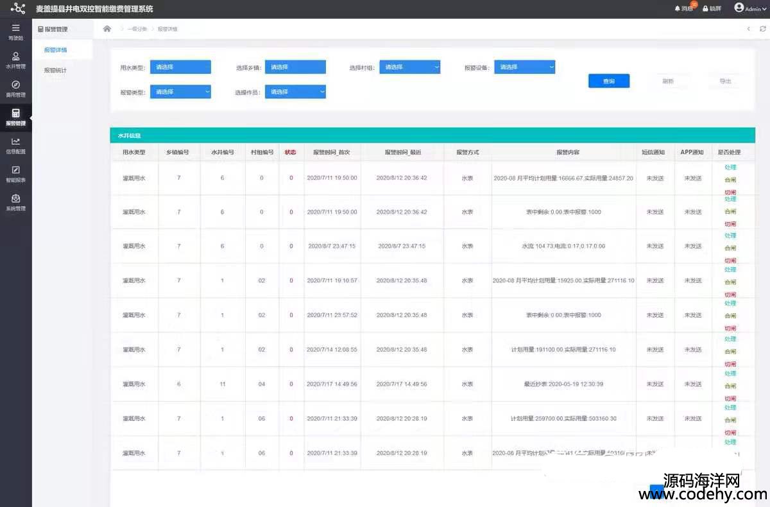The width and height of the screenshot is (770, 507).
Task: Click 切闸 in the 2020/7/17 14:49:56 row
Action: [730, 398]
